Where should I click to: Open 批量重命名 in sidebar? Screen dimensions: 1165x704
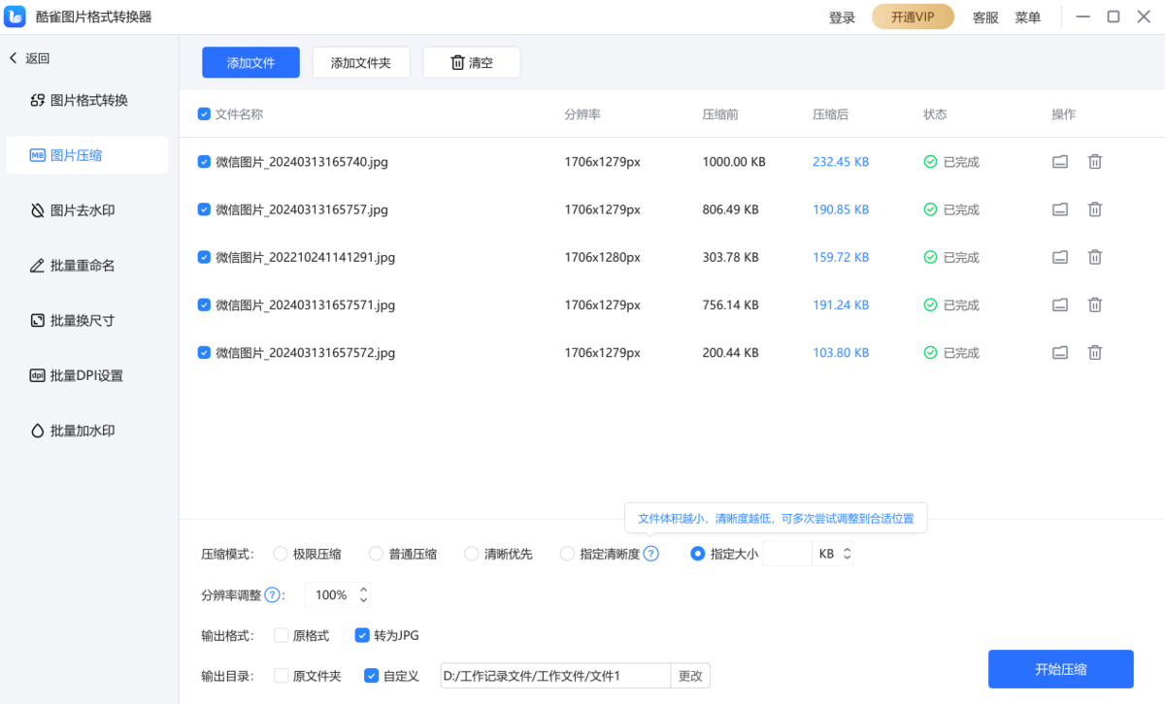(x=87, y=266)
